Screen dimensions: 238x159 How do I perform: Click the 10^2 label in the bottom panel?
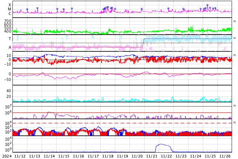[x=8, y=144]
